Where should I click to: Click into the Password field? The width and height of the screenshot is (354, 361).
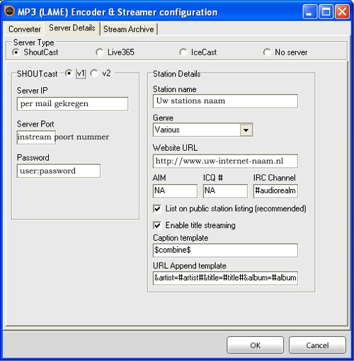(59, 171)
